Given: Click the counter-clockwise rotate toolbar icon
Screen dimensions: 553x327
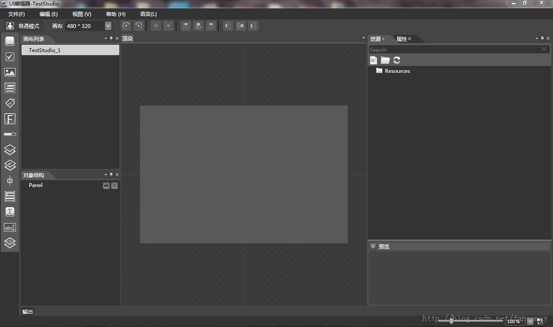Looking at the screenshot, I should tap(138, 26).
